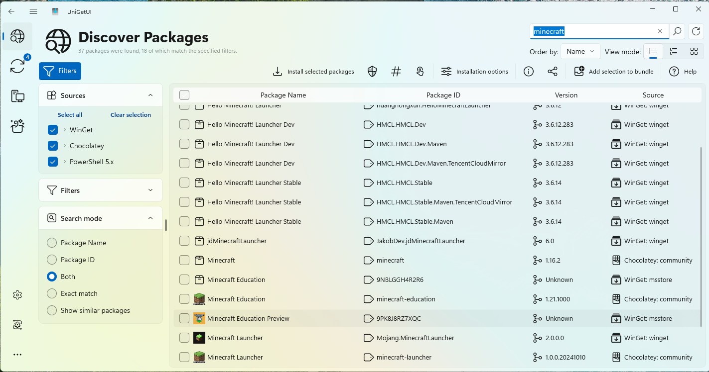Expand the WinGet source tree arrow

pyautogui.click(x=65, y=130)
